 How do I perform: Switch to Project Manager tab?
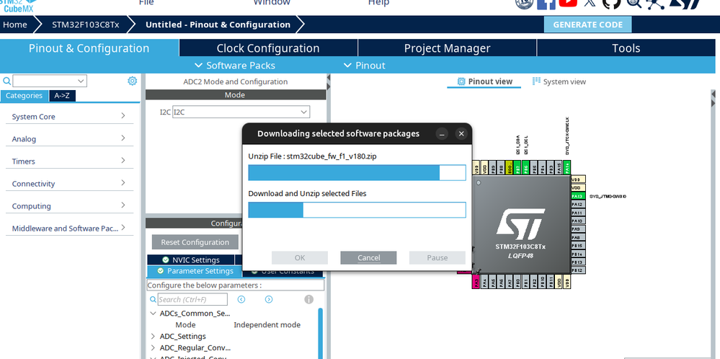click(x=447, y=48)
